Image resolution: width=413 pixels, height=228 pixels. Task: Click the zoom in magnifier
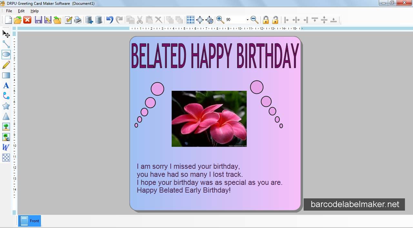click(x=220, y=20)
